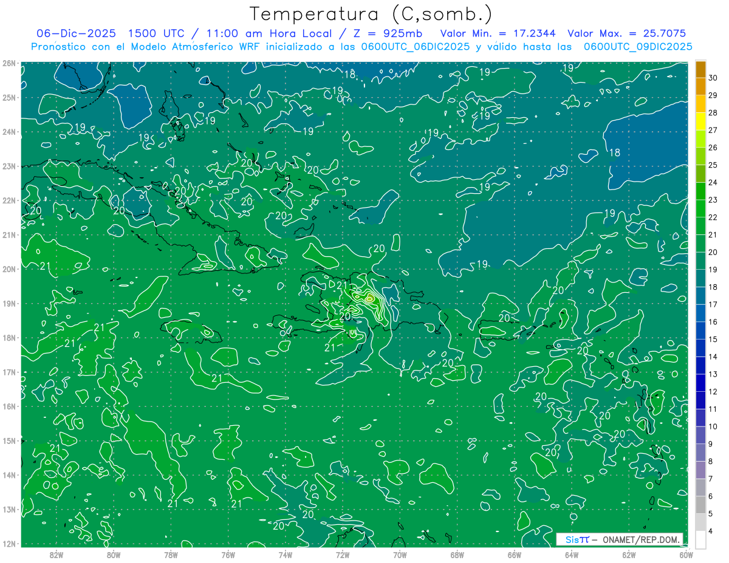Click the 21N latitude label
Viewport: 729px width, 563px height.
[x=9, y=234]
